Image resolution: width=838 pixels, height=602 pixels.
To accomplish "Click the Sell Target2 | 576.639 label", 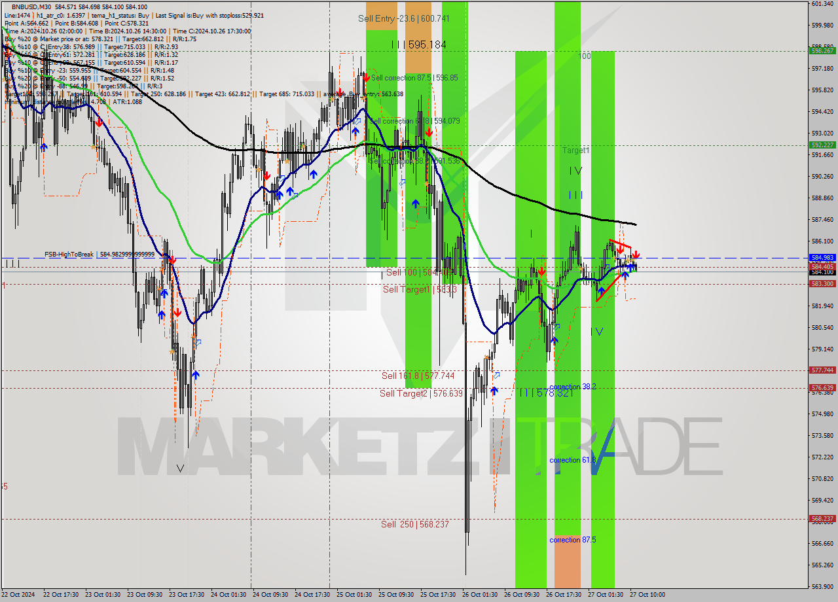I will pos(421,393).
